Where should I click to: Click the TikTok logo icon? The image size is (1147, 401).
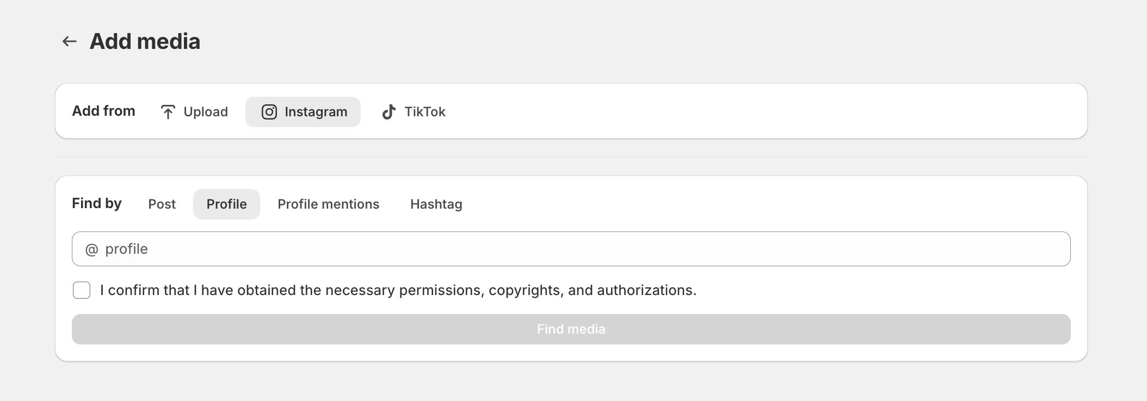(388, 112)
